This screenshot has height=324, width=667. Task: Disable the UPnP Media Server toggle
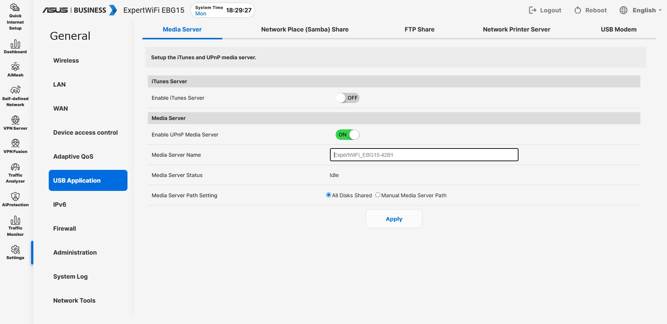(x=347, y=135)
